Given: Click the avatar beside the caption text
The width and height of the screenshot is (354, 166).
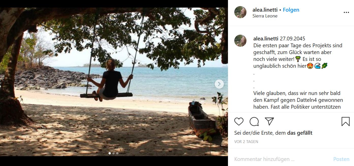Looking at the screenshot, I should tap(240, 41).
